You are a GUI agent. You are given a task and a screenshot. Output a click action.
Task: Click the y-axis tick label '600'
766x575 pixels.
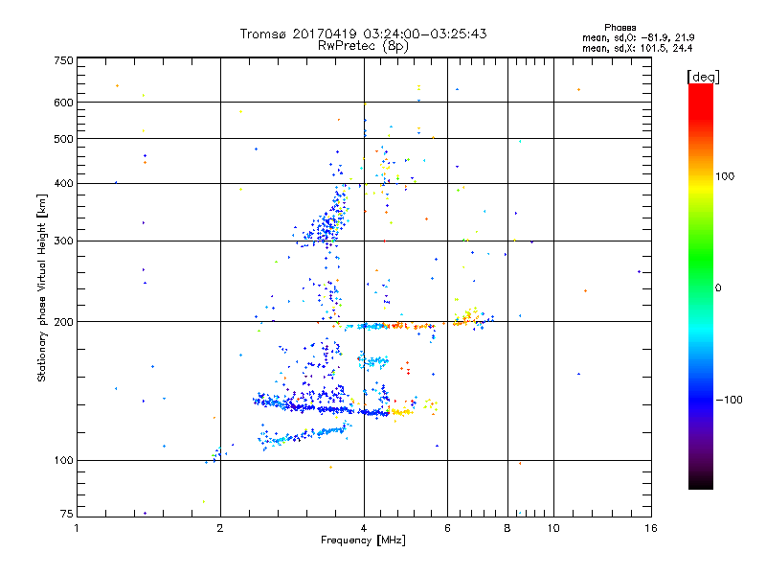[63, 103]
